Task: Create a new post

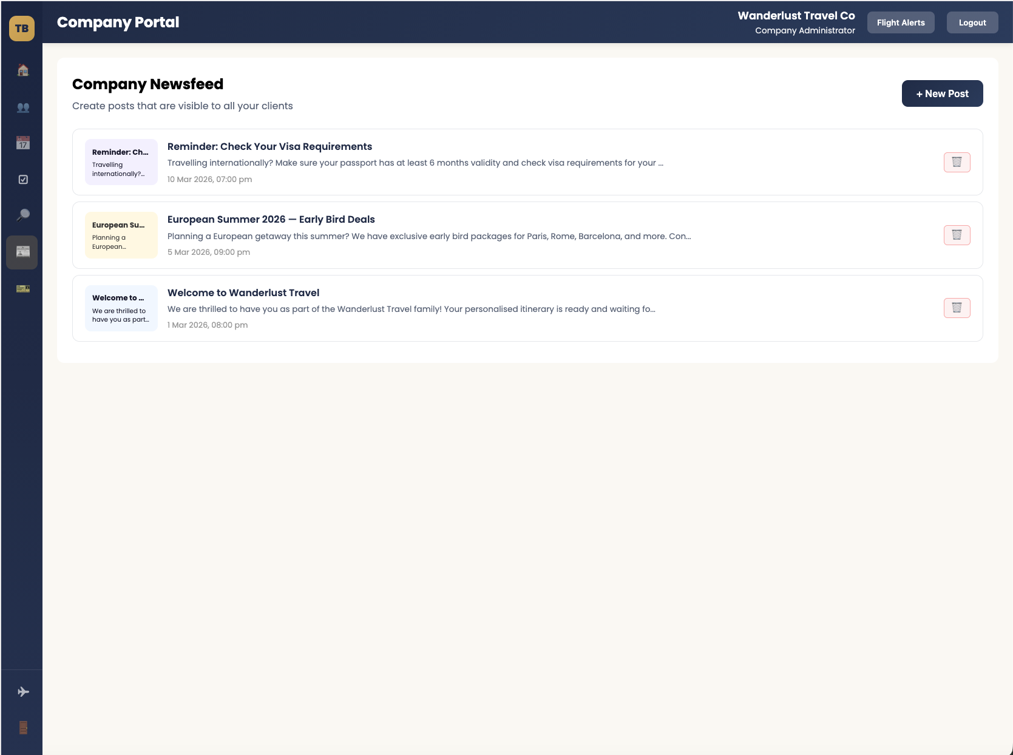Action: coord(942,93)
